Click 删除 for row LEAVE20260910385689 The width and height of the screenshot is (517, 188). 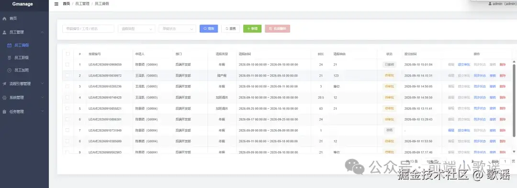pos(503,141)
